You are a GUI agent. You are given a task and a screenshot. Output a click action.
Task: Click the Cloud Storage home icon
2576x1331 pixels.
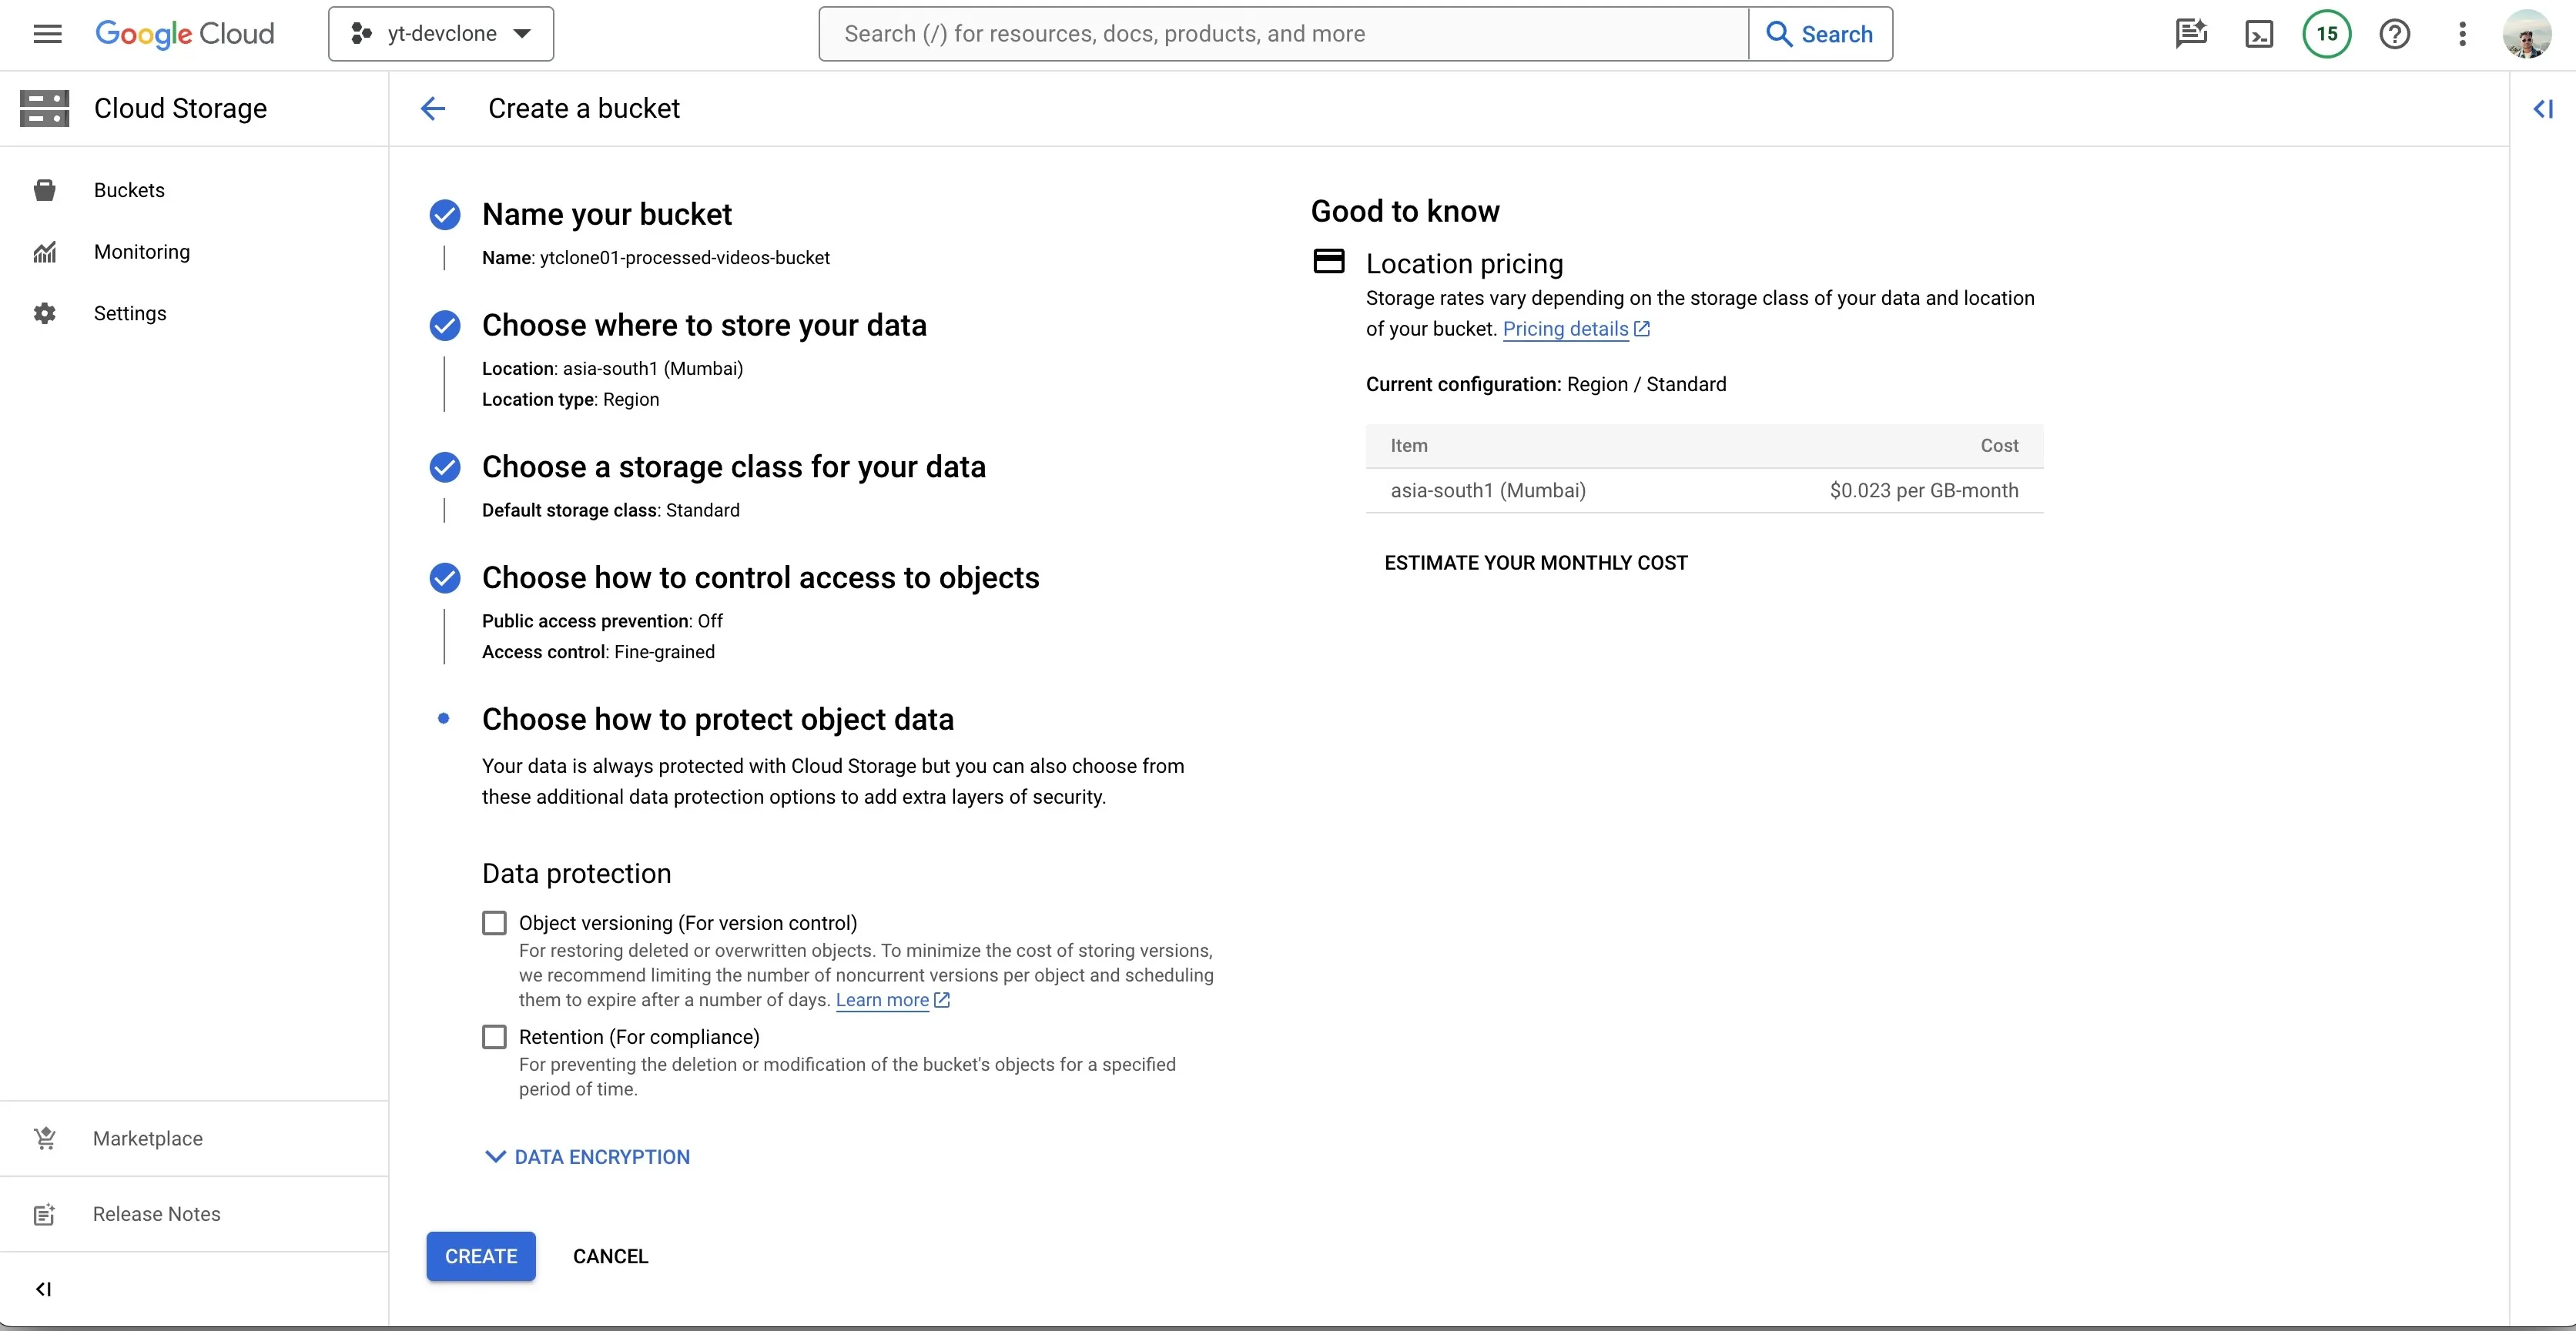(x=42, y=107)
